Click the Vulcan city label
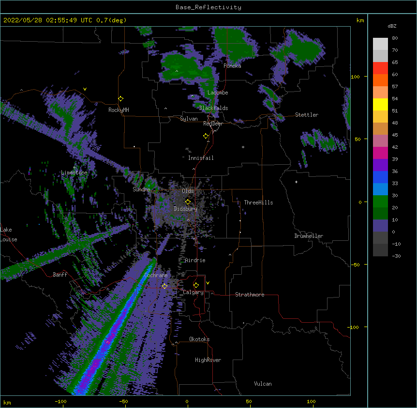This screenshot has height=408, width=417. pyautogui.click(x=263, y=384)
